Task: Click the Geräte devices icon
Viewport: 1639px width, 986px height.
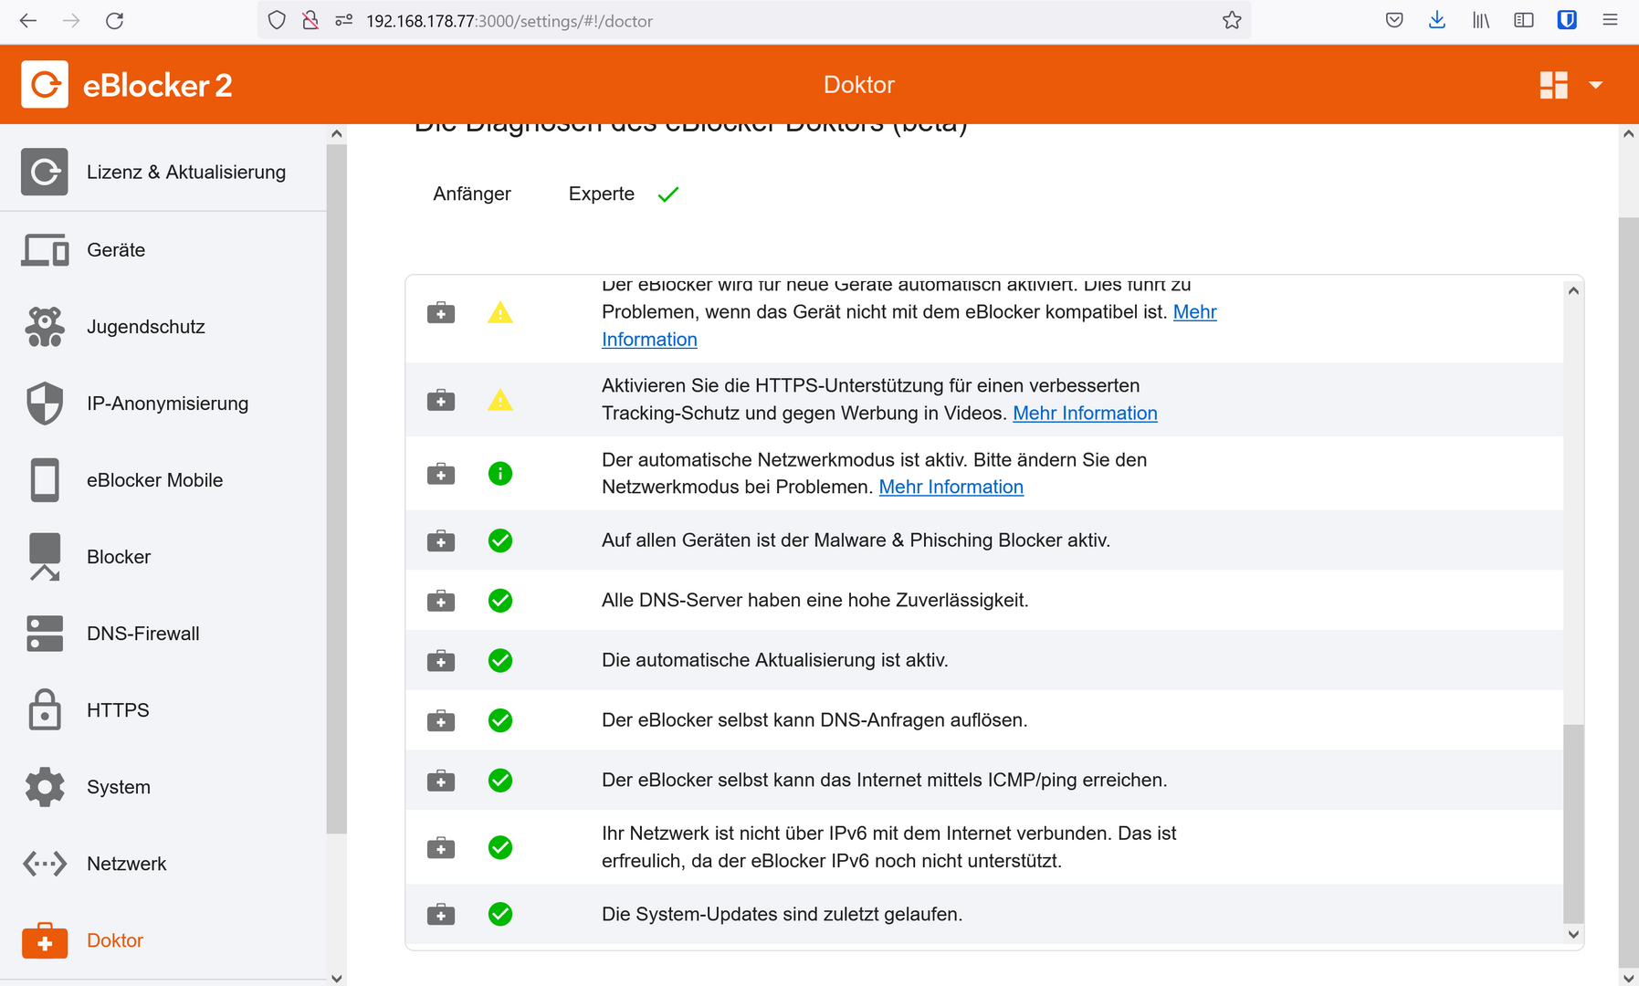Action: (x=45, y=250)
